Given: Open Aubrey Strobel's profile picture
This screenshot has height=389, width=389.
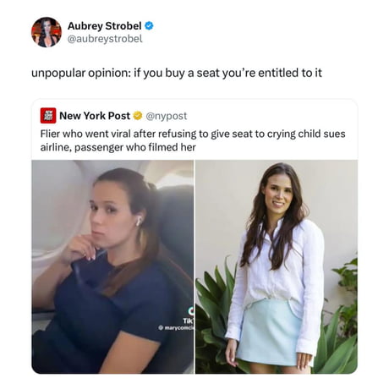Looking at the screenshot, I should coord(47,32).
